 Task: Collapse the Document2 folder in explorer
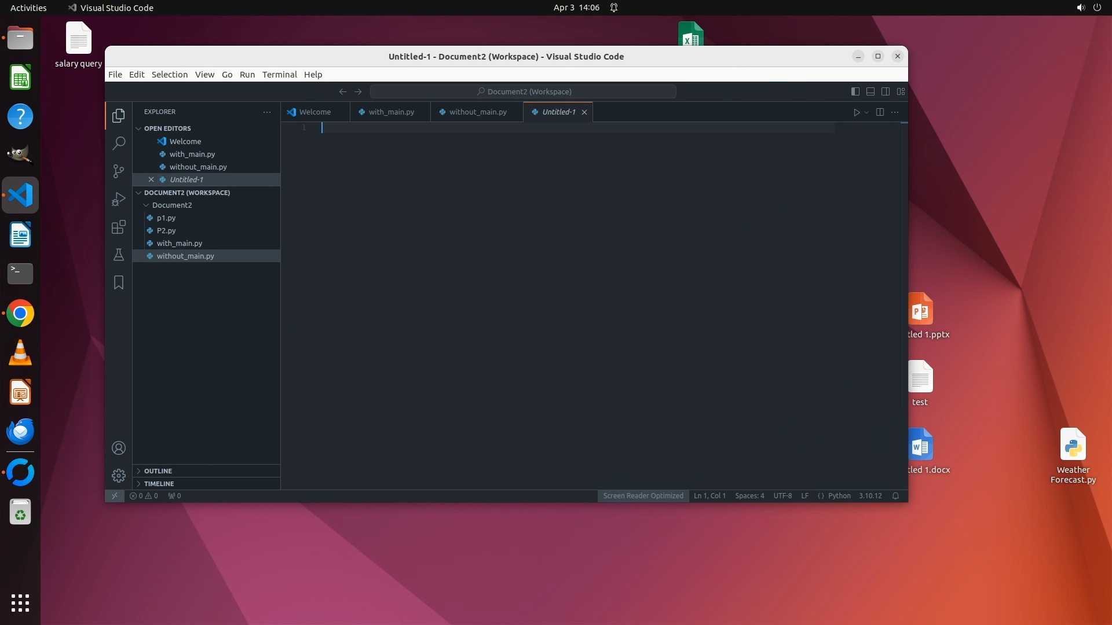pyautogui.click(x=147, y=205)
